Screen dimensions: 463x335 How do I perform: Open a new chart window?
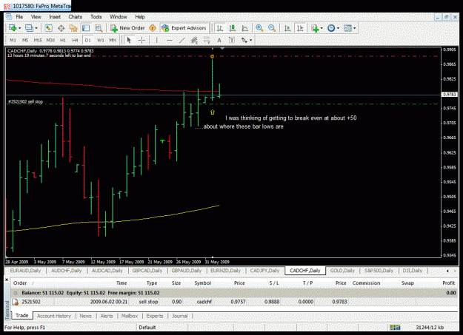coord(13,28)
